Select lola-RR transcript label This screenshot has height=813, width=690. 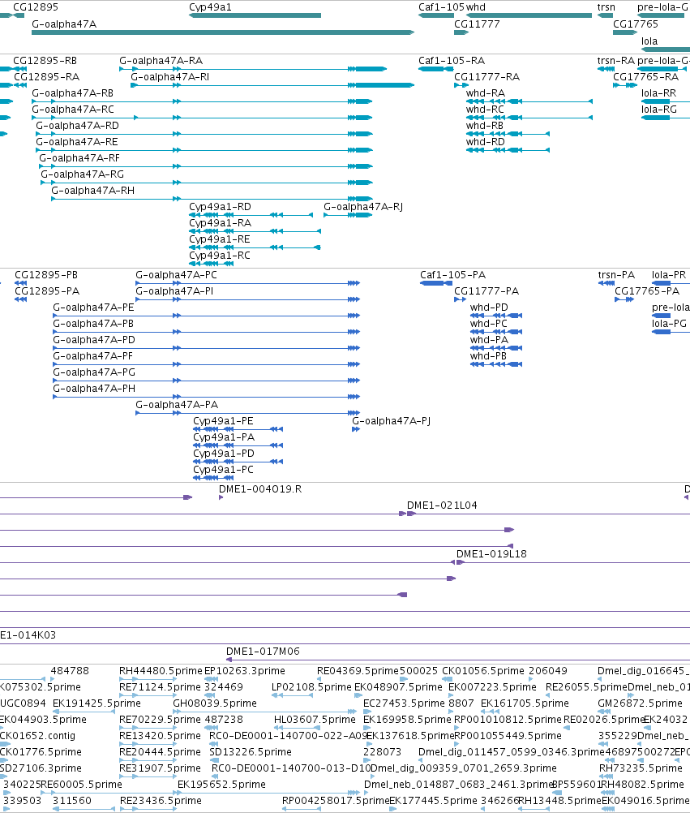tap(659, 92)
